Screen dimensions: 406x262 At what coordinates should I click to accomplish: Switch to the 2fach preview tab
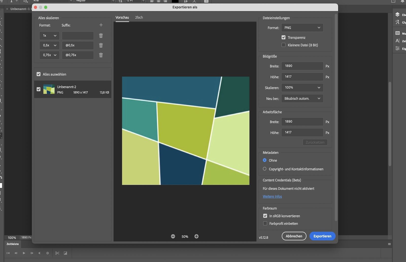click(139, 18)
